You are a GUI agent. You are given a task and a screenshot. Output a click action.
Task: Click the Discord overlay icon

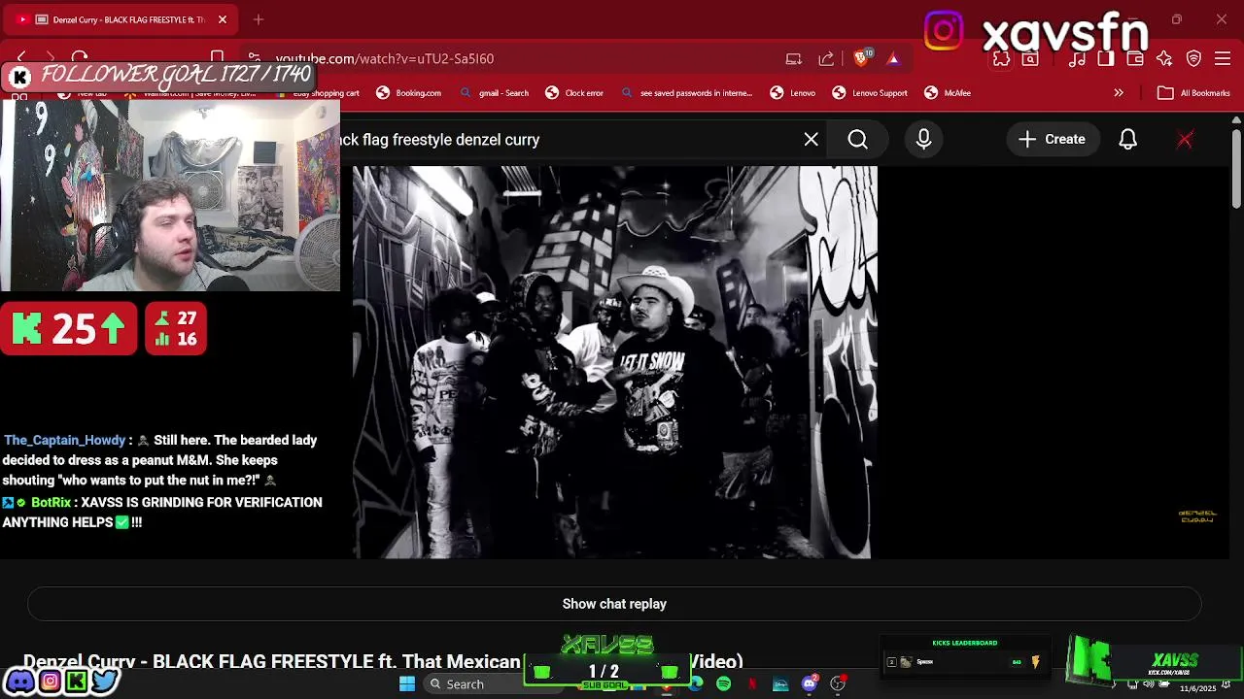pos(19,682)
